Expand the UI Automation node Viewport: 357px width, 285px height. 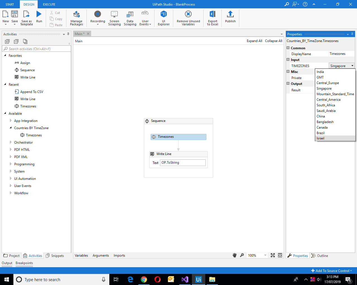(11, 178)
